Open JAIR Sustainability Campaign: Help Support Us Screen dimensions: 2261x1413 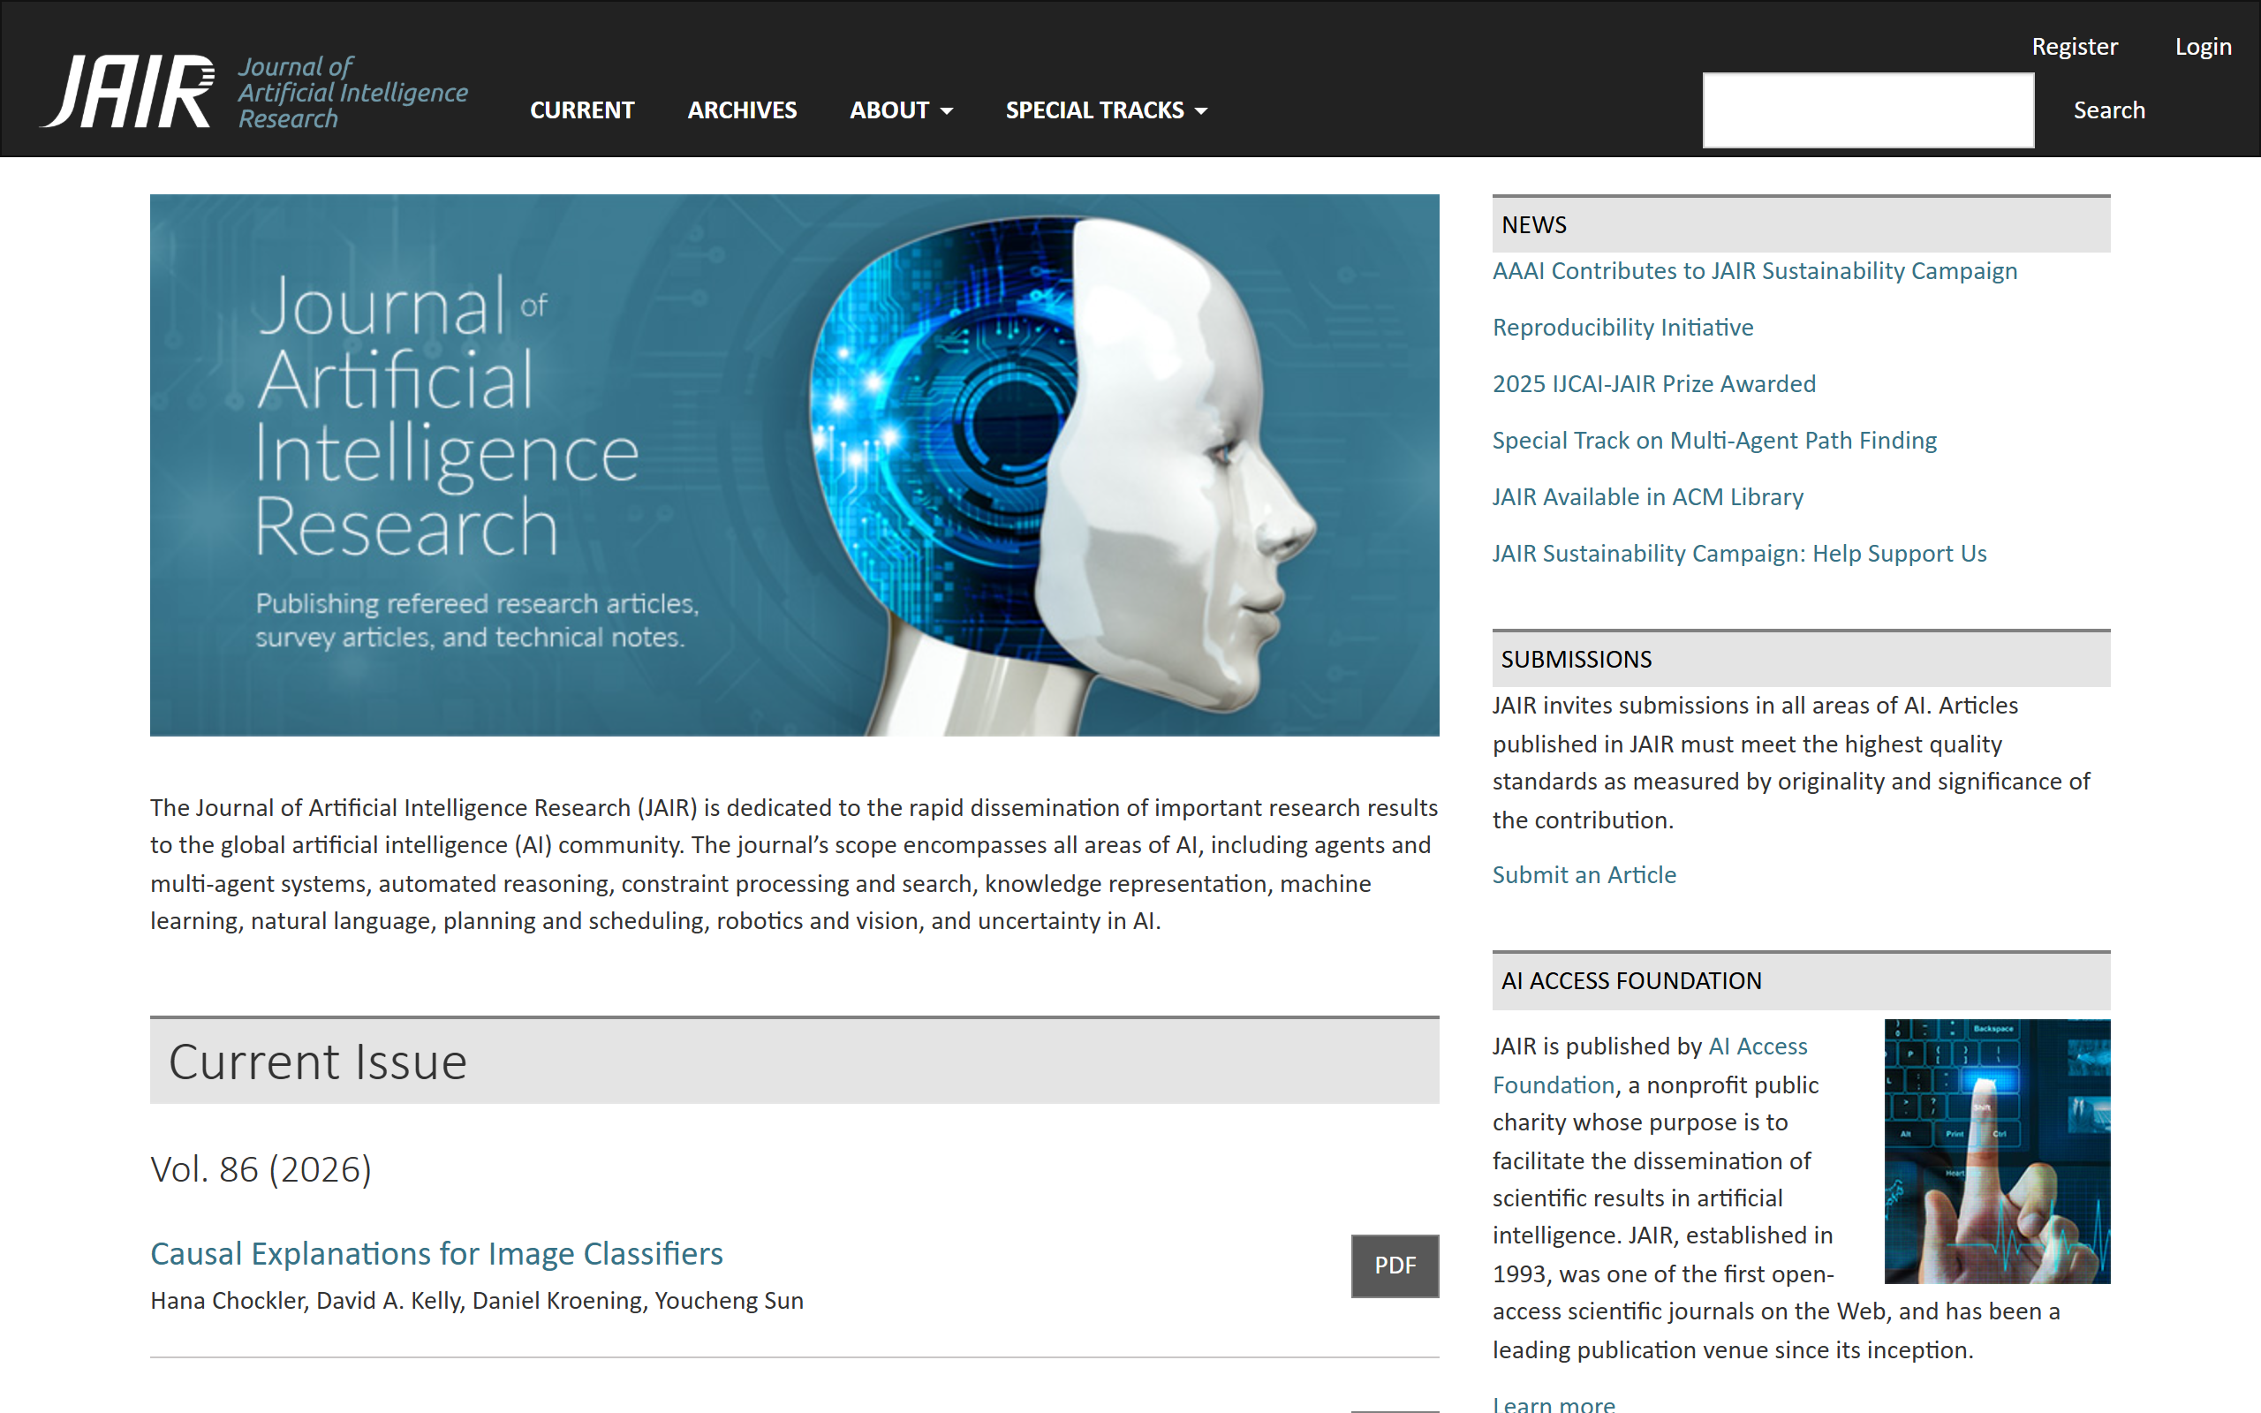(x=1740, y=553)
